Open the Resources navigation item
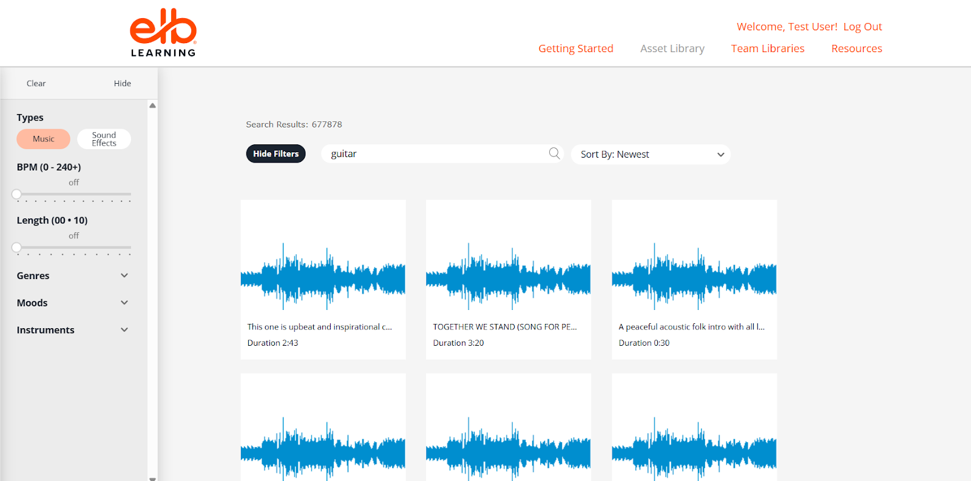Image resolution: width=971 pixels, height=481 pixels. point(856,49)
